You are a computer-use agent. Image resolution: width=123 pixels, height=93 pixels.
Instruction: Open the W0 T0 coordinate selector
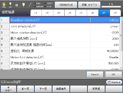[89, 5]
